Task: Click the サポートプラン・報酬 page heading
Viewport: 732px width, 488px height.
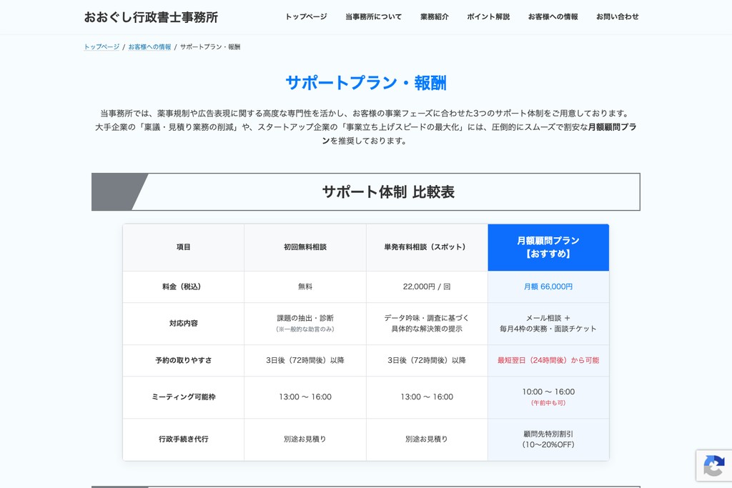Action: pos(366,83)
